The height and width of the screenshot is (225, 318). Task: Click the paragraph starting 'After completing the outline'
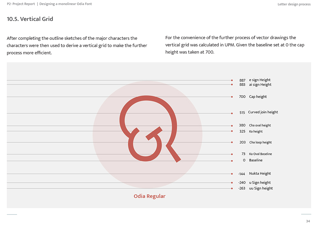[77, 46]
